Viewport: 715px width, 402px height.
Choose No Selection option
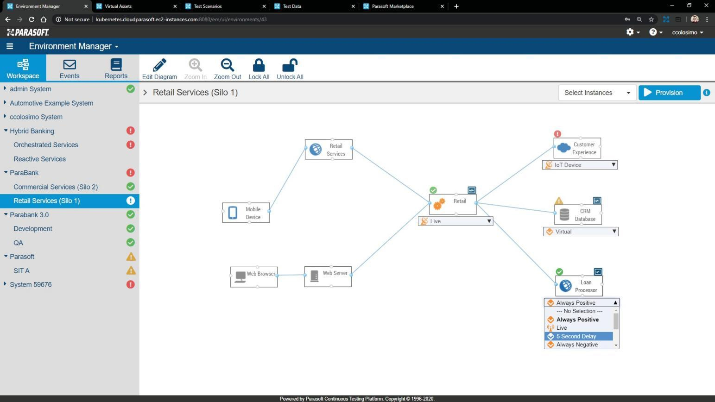click(x=579, y=311)
